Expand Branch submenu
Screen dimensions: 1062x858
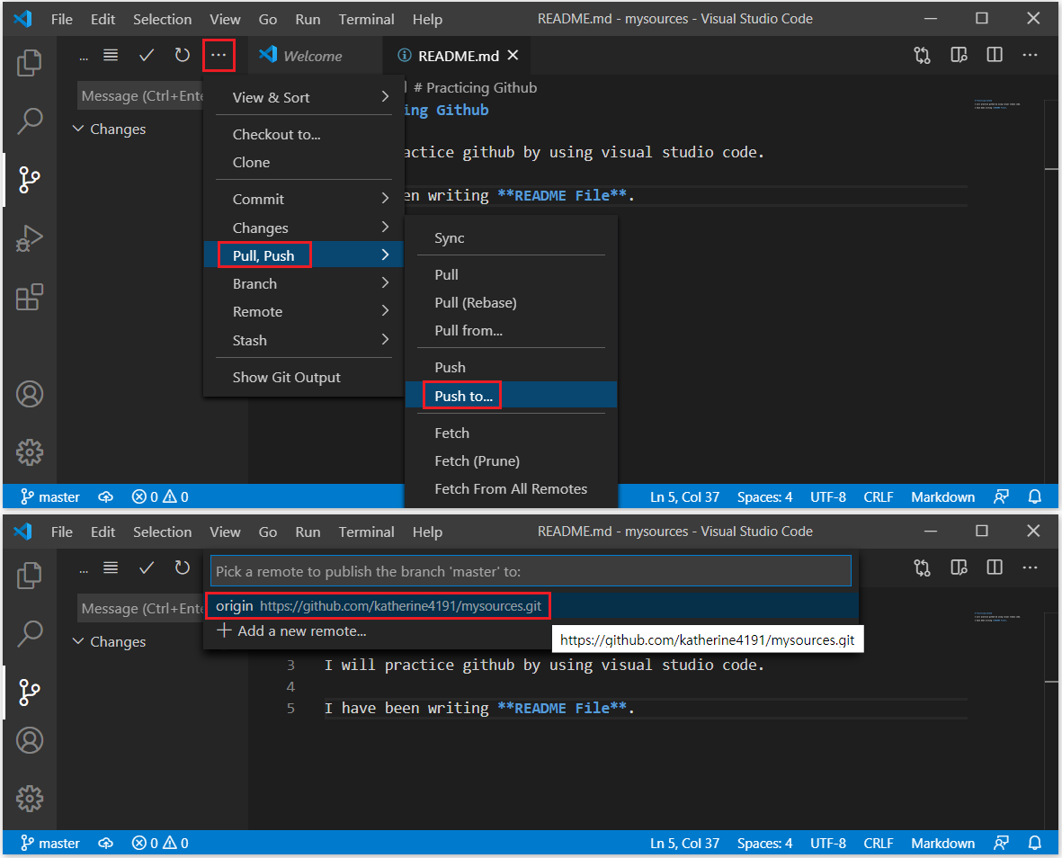point(303,283)
